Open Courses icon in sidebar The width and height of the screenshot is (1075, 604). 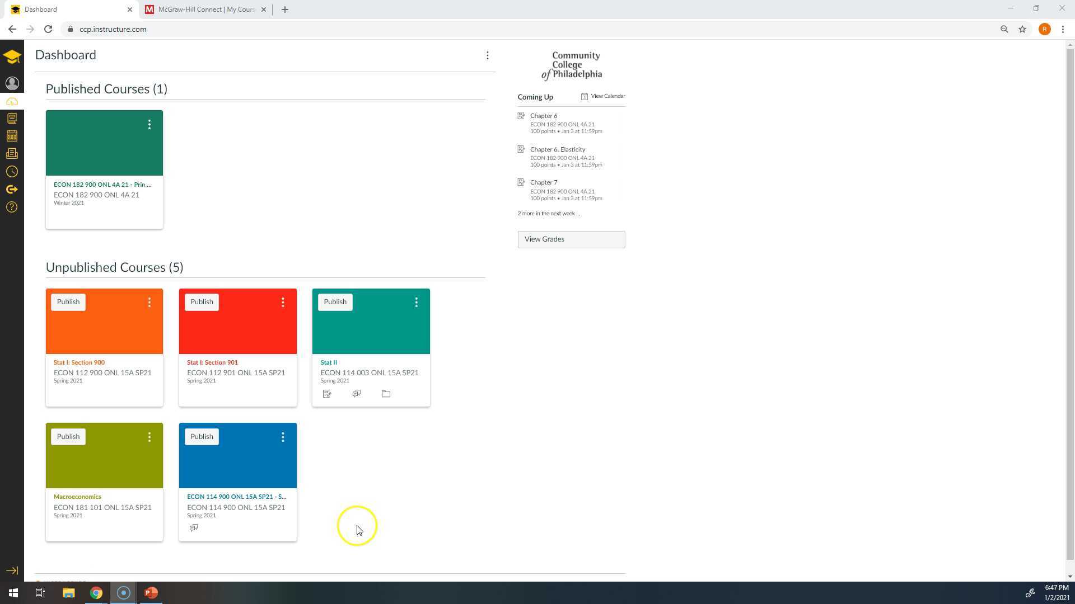pyautogui.click(x=12, y=119)
